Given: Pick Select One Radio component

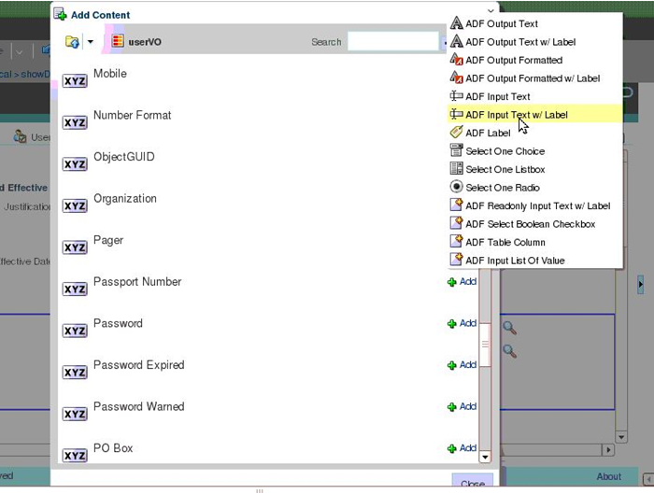Looking at the screenshot, I should [535, 188].
